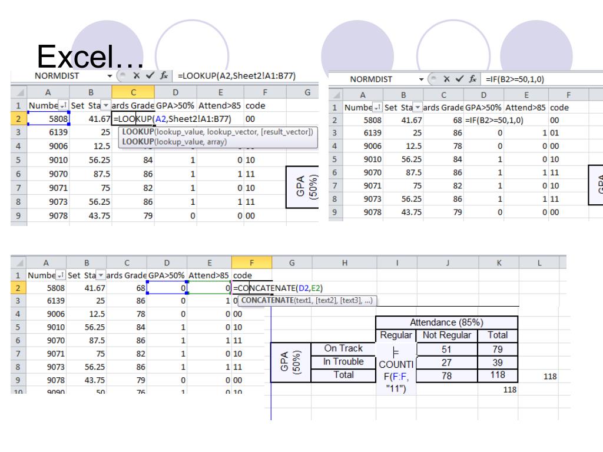Click the 'Not Regular' column heading
Viewport: 603px width, 452px height.
[446, 335]
